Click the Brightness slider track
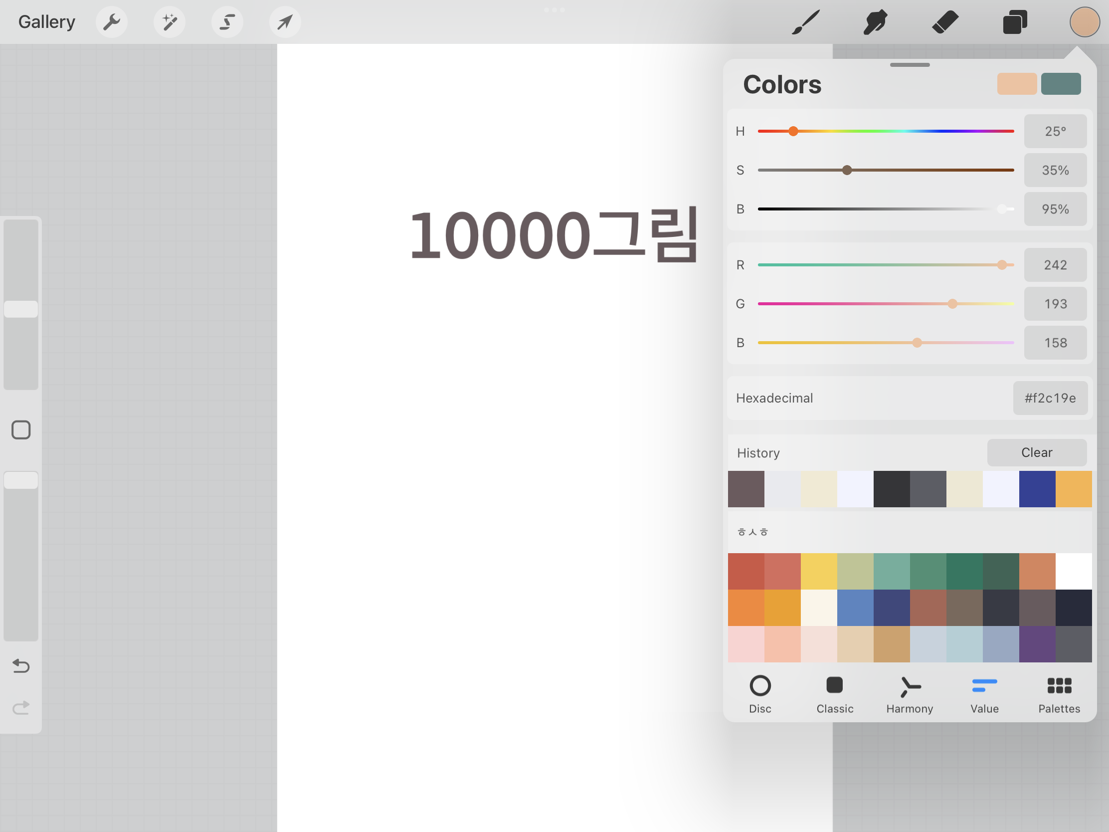The height and width of the screenshot is (832, 1109). (886, 209)
